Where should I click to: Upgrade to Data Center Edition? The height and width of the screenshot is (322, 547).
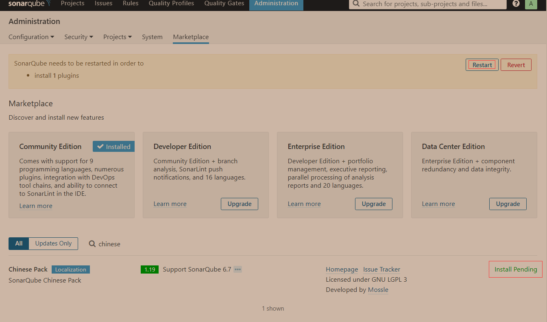tap(508, 204)
